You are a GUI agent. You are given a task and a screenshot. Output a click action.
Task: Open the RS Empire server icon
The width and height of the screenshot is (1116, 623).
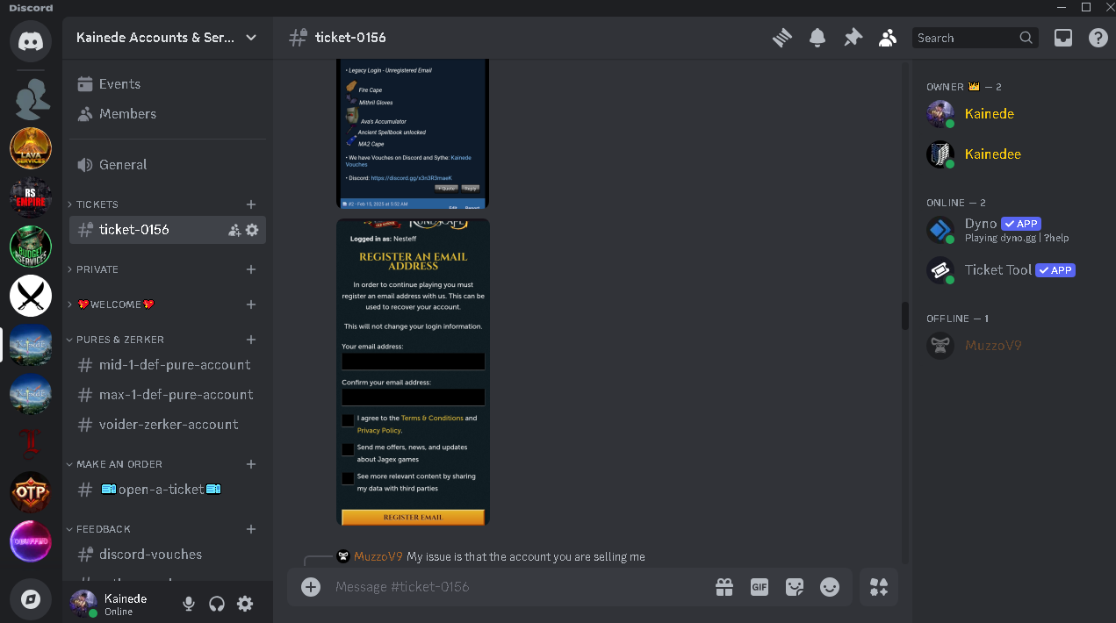(x=31, y=197)
